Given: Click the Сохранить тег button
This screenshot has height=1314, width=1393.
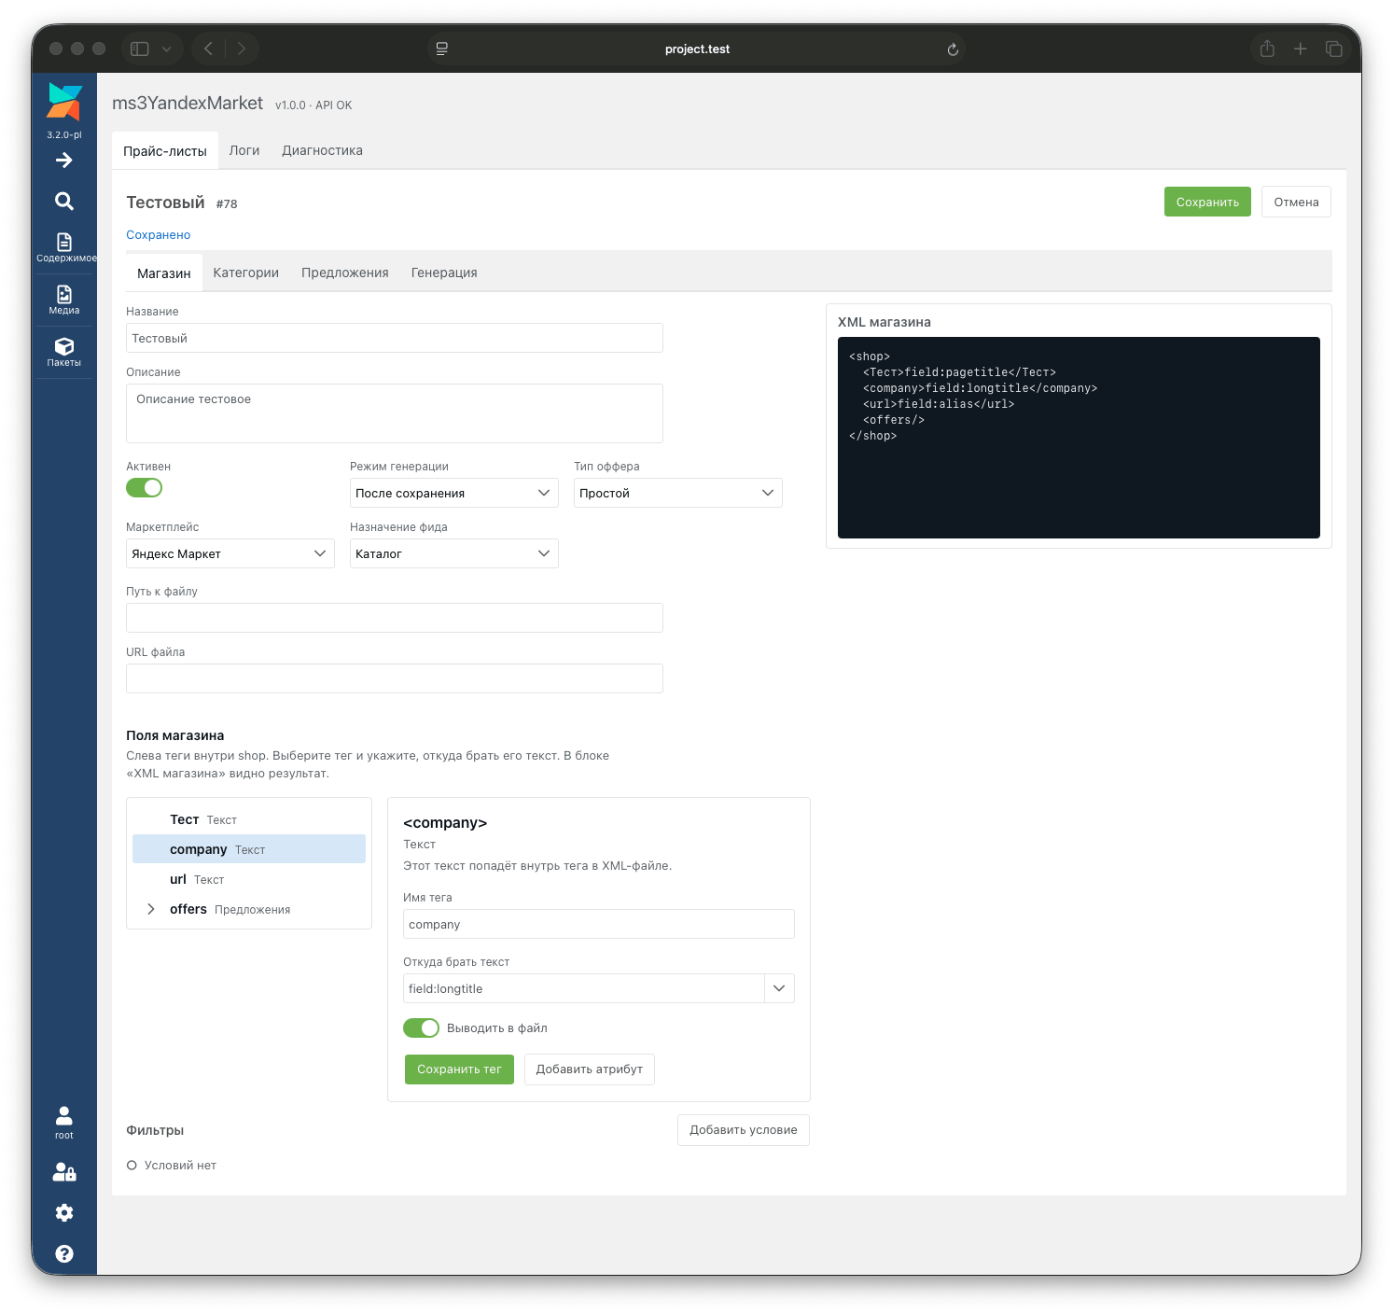Looking at the screenshot, I should click(x=459, y=1069).
